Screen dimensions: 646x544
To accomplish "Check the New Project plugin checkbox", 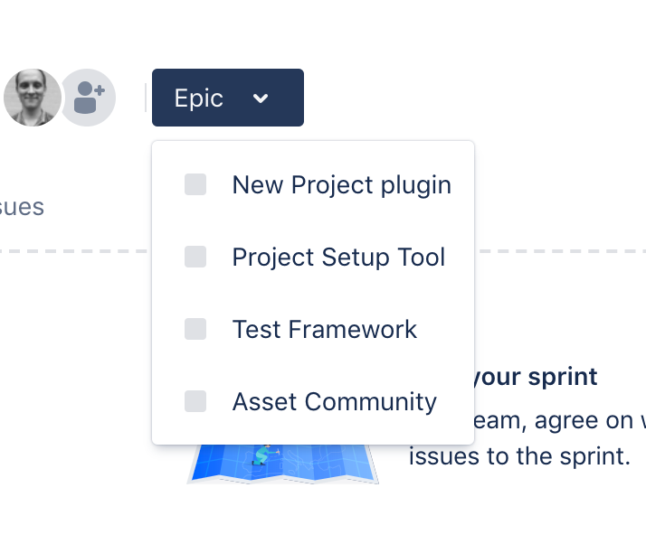I will (x=195, y=184).
